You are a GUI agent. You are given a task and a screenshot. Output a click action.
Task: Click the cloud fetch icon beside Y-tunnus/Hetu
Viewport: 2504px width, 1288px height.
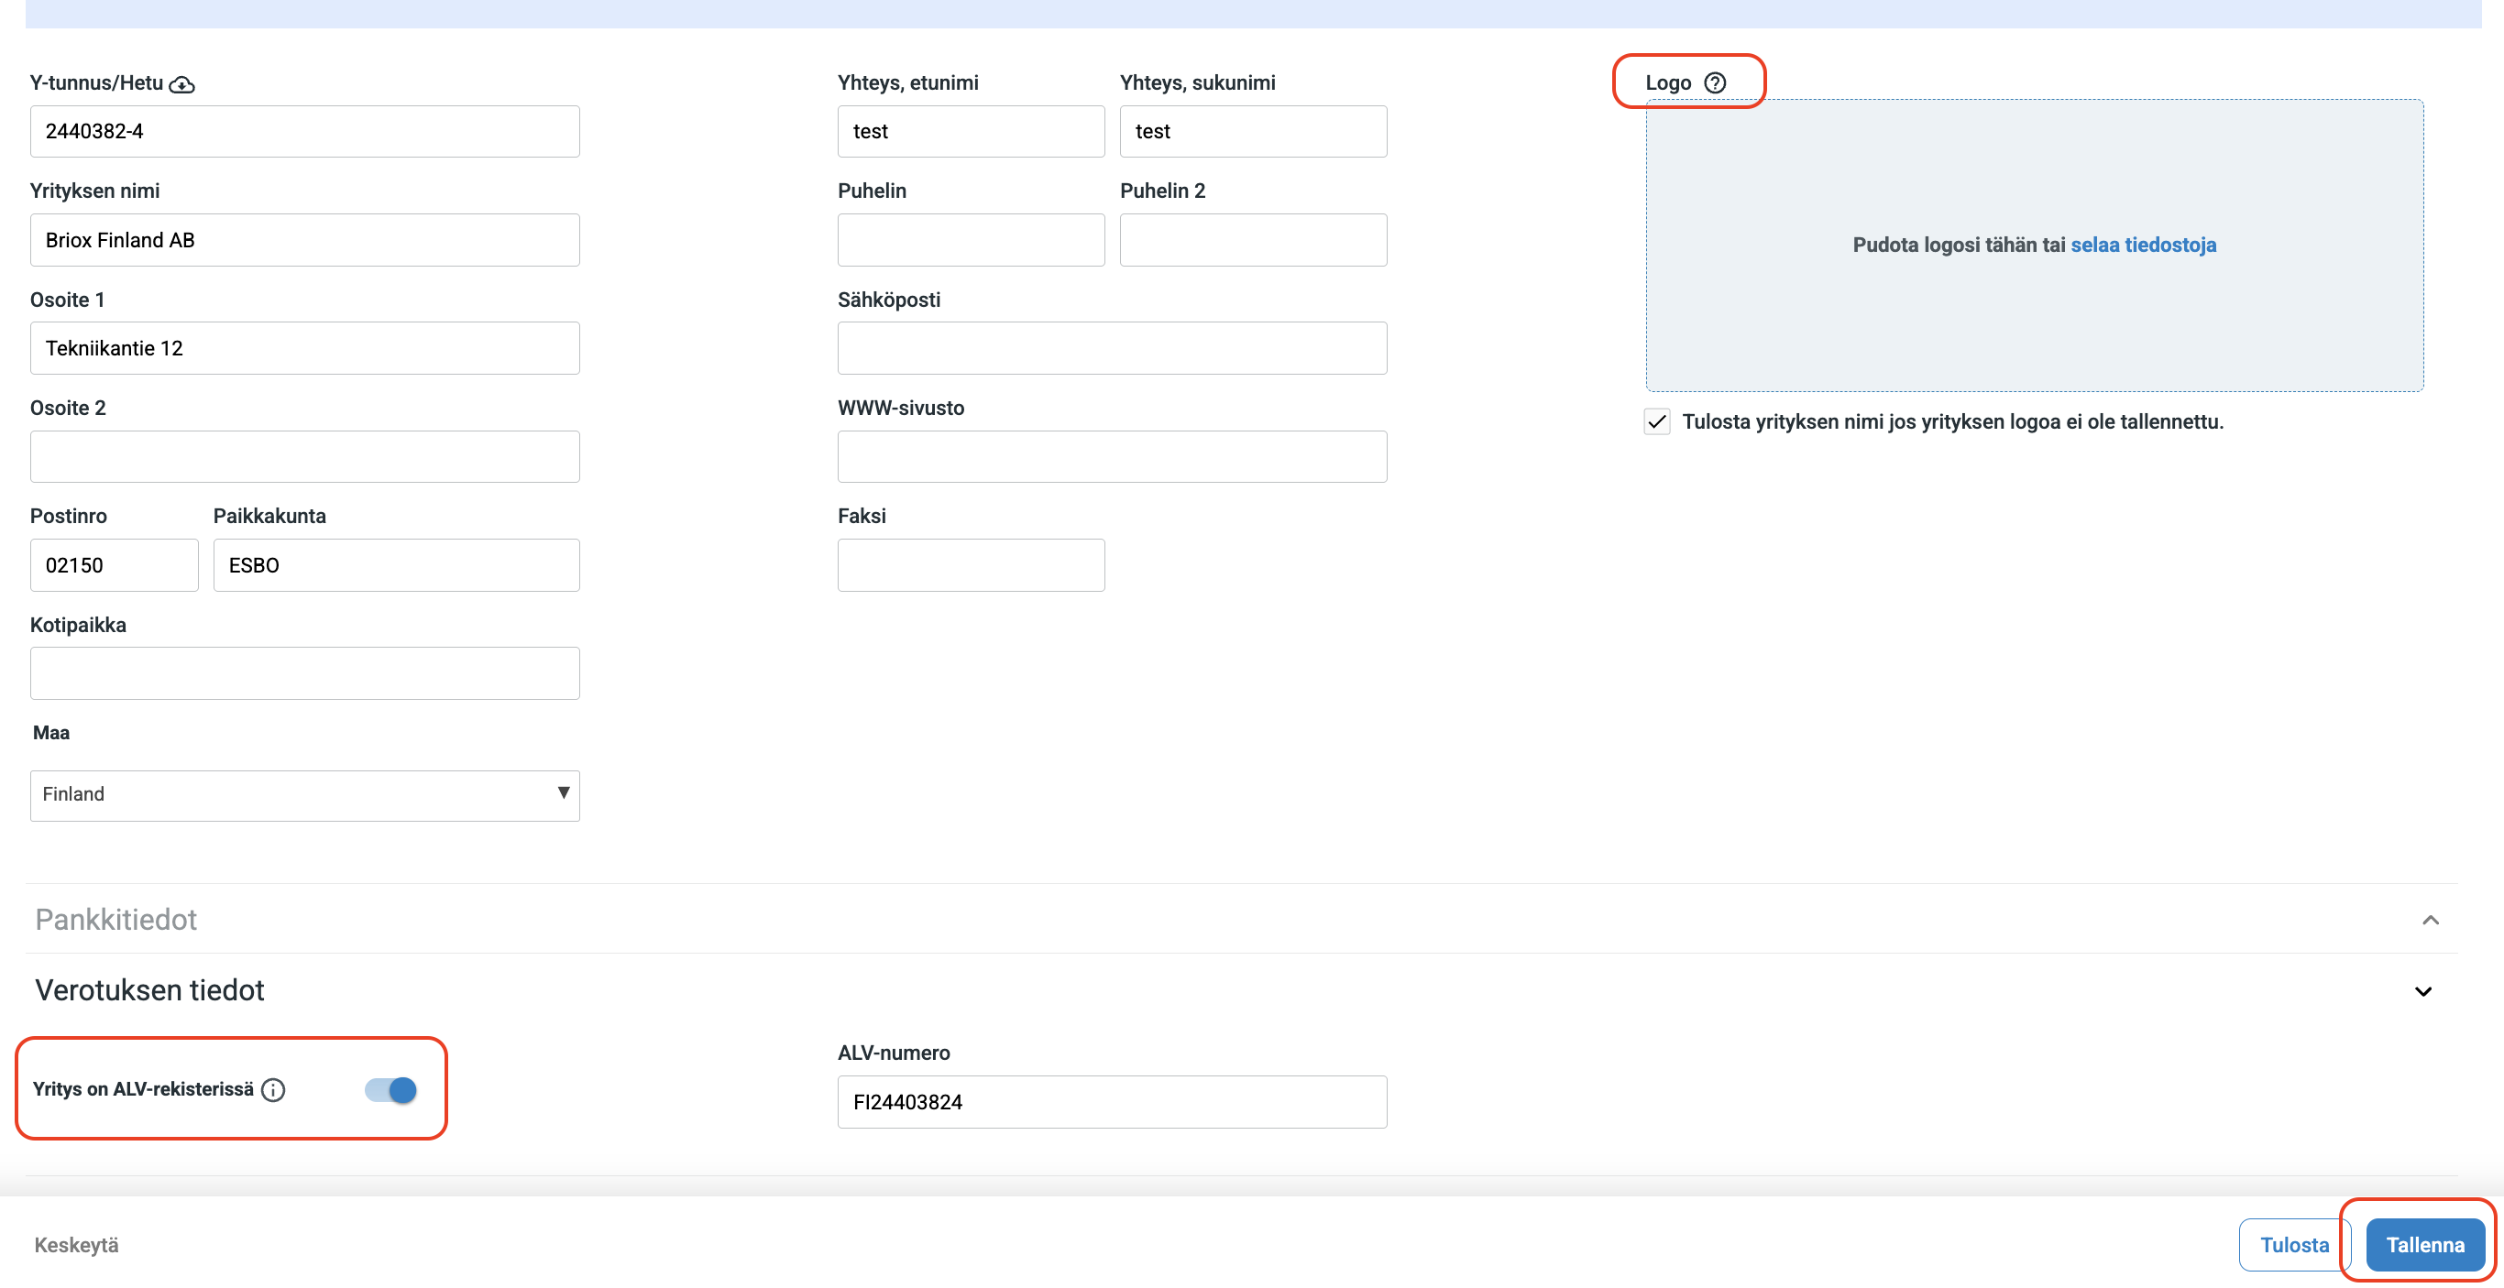[x=181, y=84]
